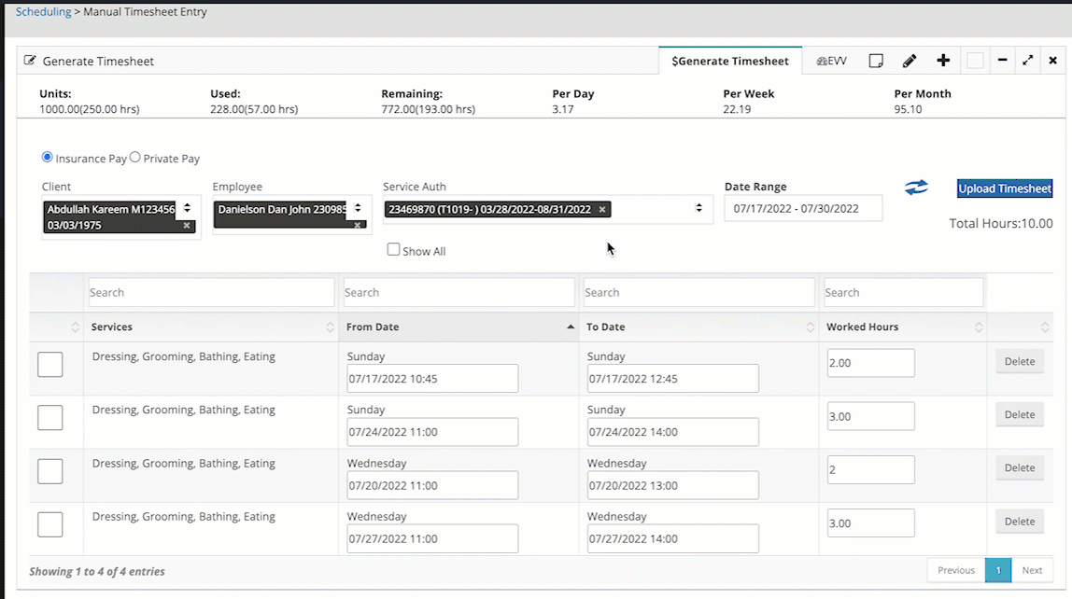Click the Services column search field
This screenshot has height=599, width=1072.
pos(210,292)
